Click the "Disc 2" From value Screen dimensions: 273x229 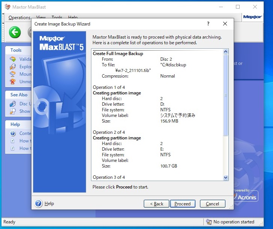tap(166, 59)
